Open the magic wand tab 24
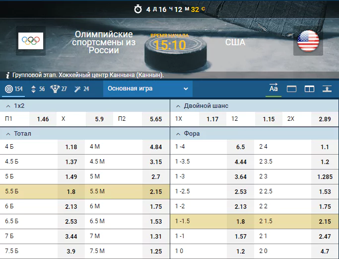This screenshot has height=259, width=339. click(81, 89)
